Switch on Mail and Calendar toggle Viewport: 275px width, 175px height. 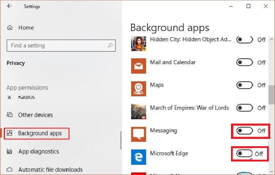tap(244, 62)
